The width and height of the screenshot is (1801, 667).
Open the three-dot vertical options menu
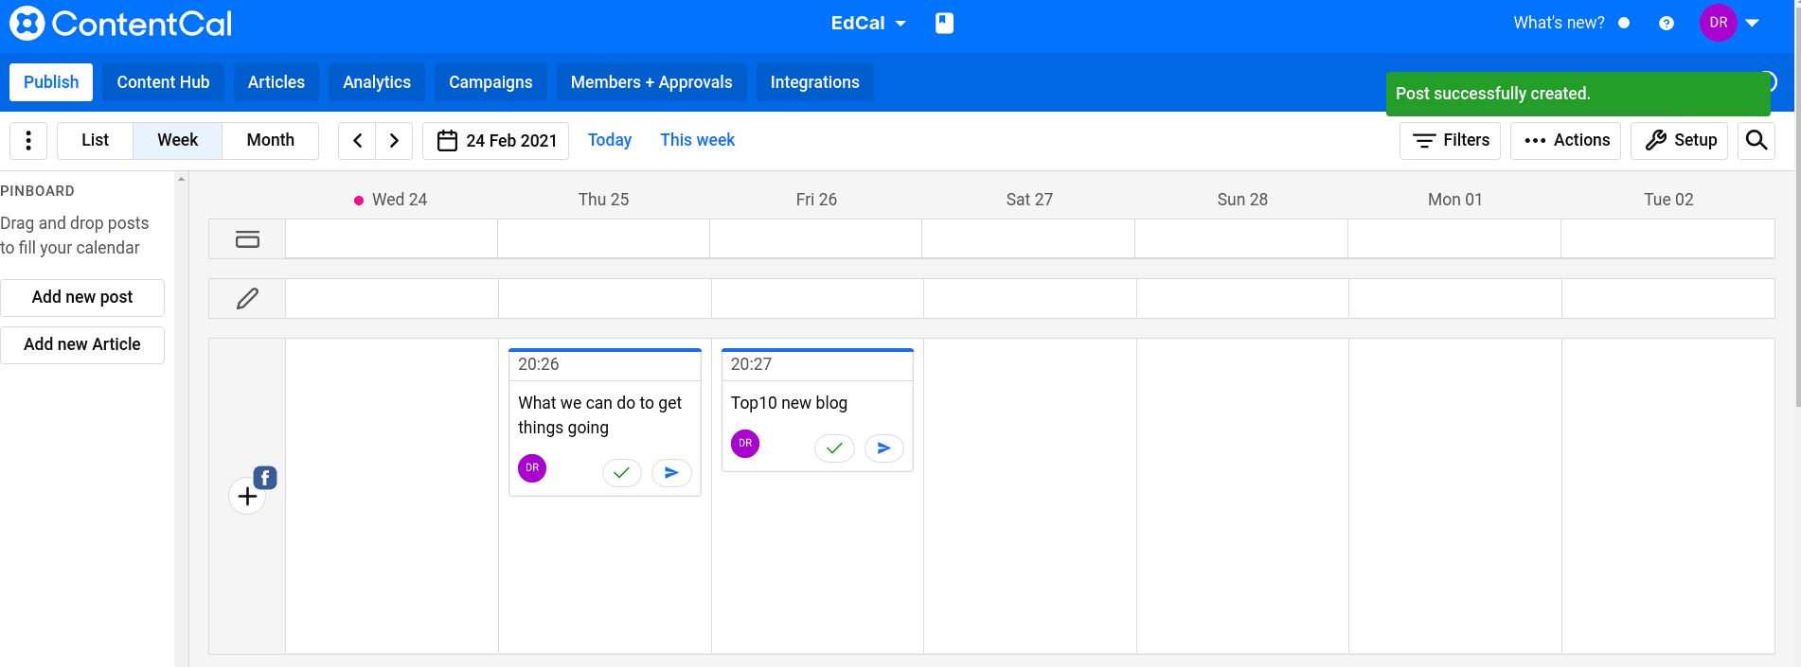point(28,140)
